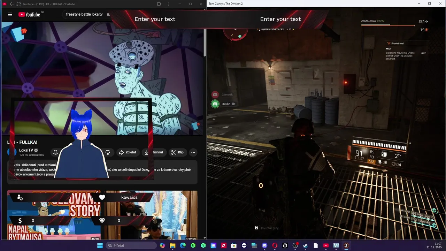Open Copilot from the taskbar
Image resolution: width=446 pixels, height=251 pixels.
pos(162,245)
